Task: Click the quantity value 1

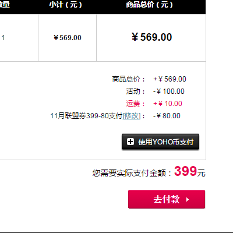Action: point(3,38)
